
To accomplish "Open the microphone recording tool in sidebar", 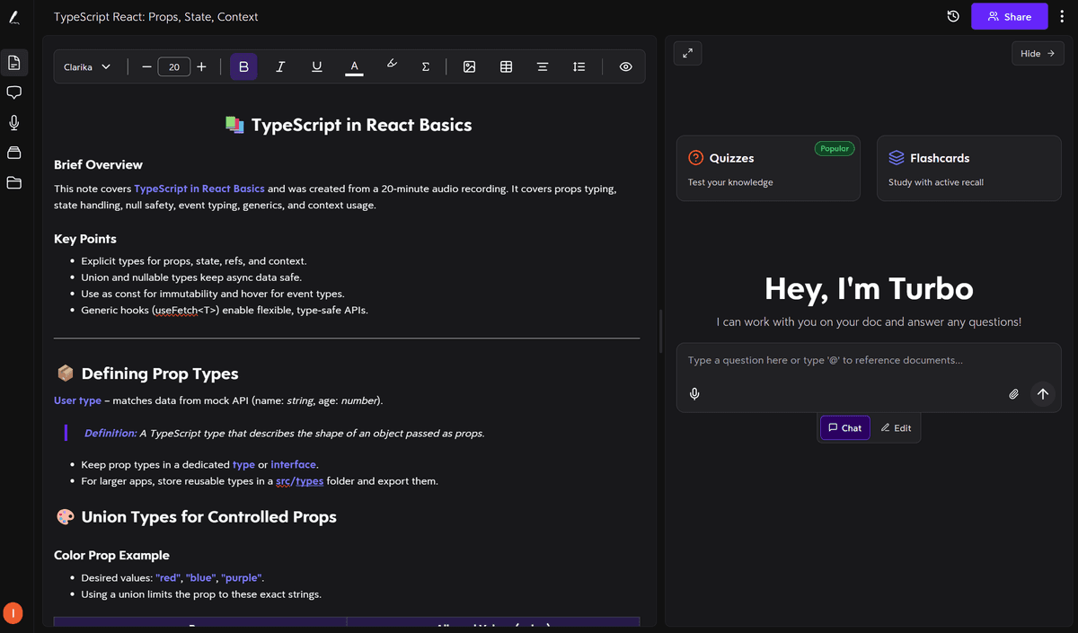I will (13, 123).
